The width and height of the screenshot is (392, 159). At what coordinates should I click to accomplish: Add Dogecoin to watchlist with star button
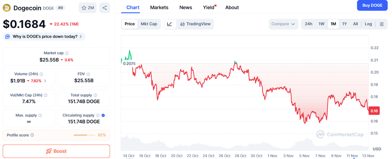[88, 8]
